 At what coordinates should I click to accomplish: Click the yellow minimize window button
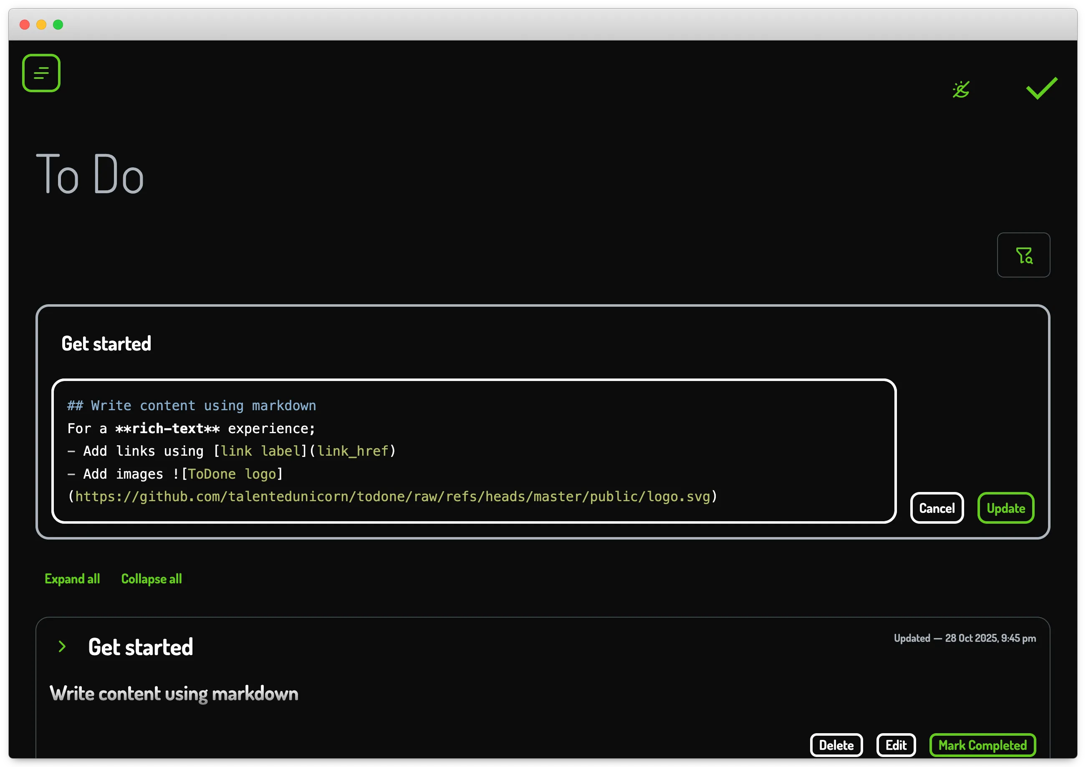(41, 25)
